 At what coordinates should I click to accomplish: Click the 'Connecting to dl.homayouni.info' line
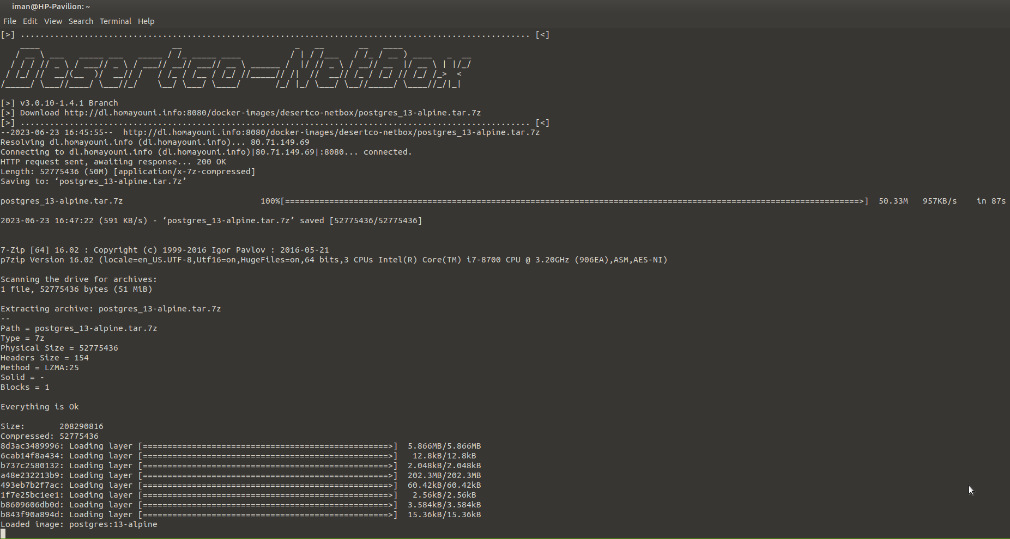tap(206, 152)
